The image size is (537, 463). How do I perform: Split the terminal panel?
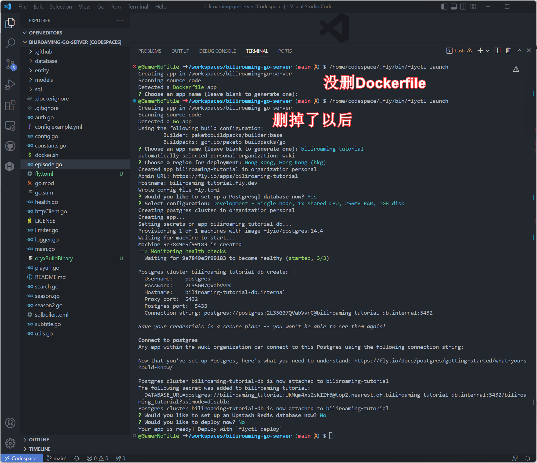point(497,51)
